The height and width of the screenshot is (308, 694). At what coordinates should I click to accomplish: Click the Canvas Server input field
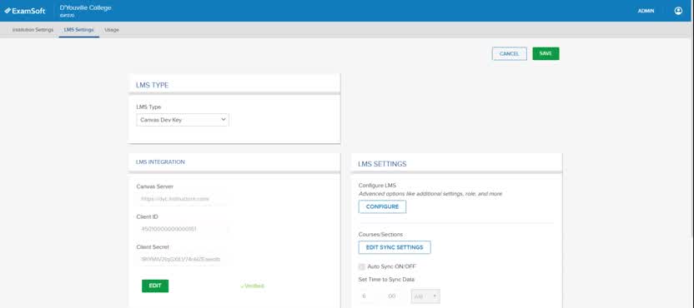pyautogui.click(x=183, y=199)
